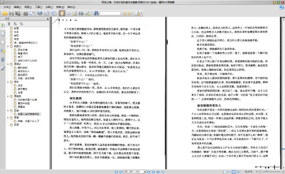Return to the previous view with the left arrow
Image resolution: width=285 pixels, height=174 pixels.
pos(158,172)
